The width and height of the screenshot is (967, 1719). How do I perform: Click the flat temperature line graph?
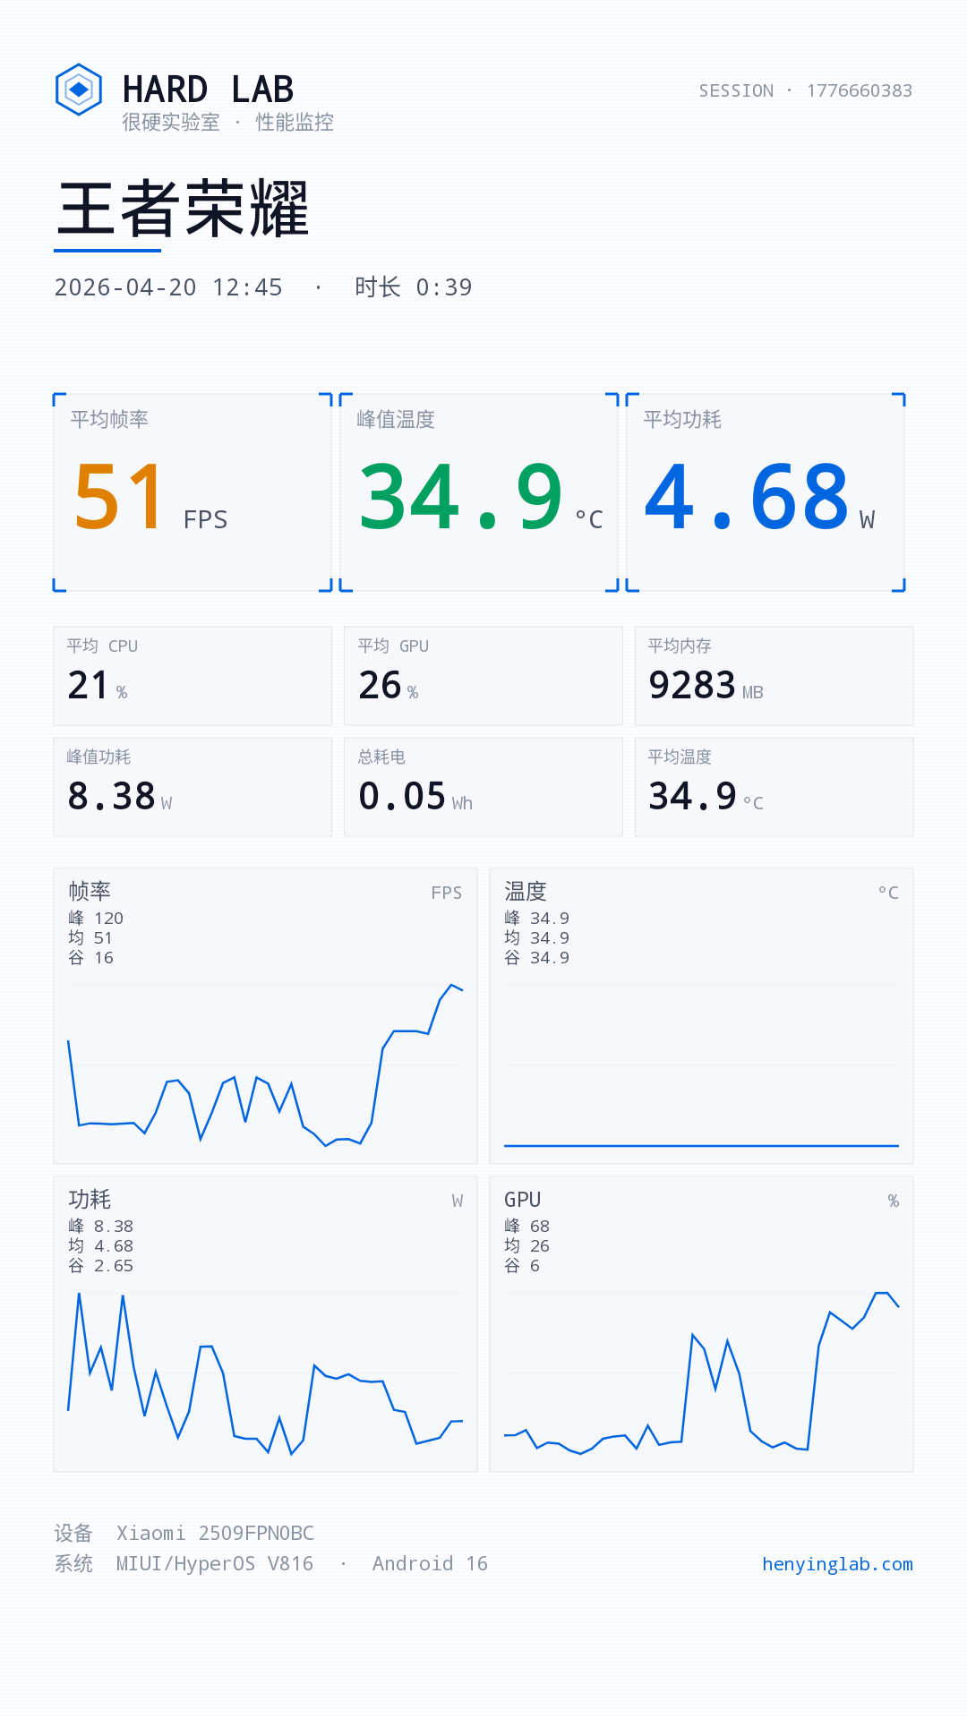point(701,1145)
